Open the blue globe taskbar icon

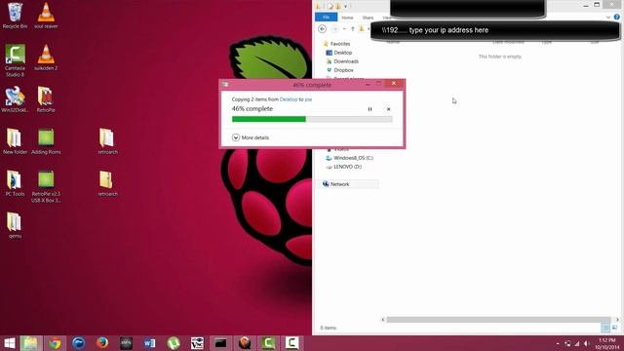click(x=78, y=343)
